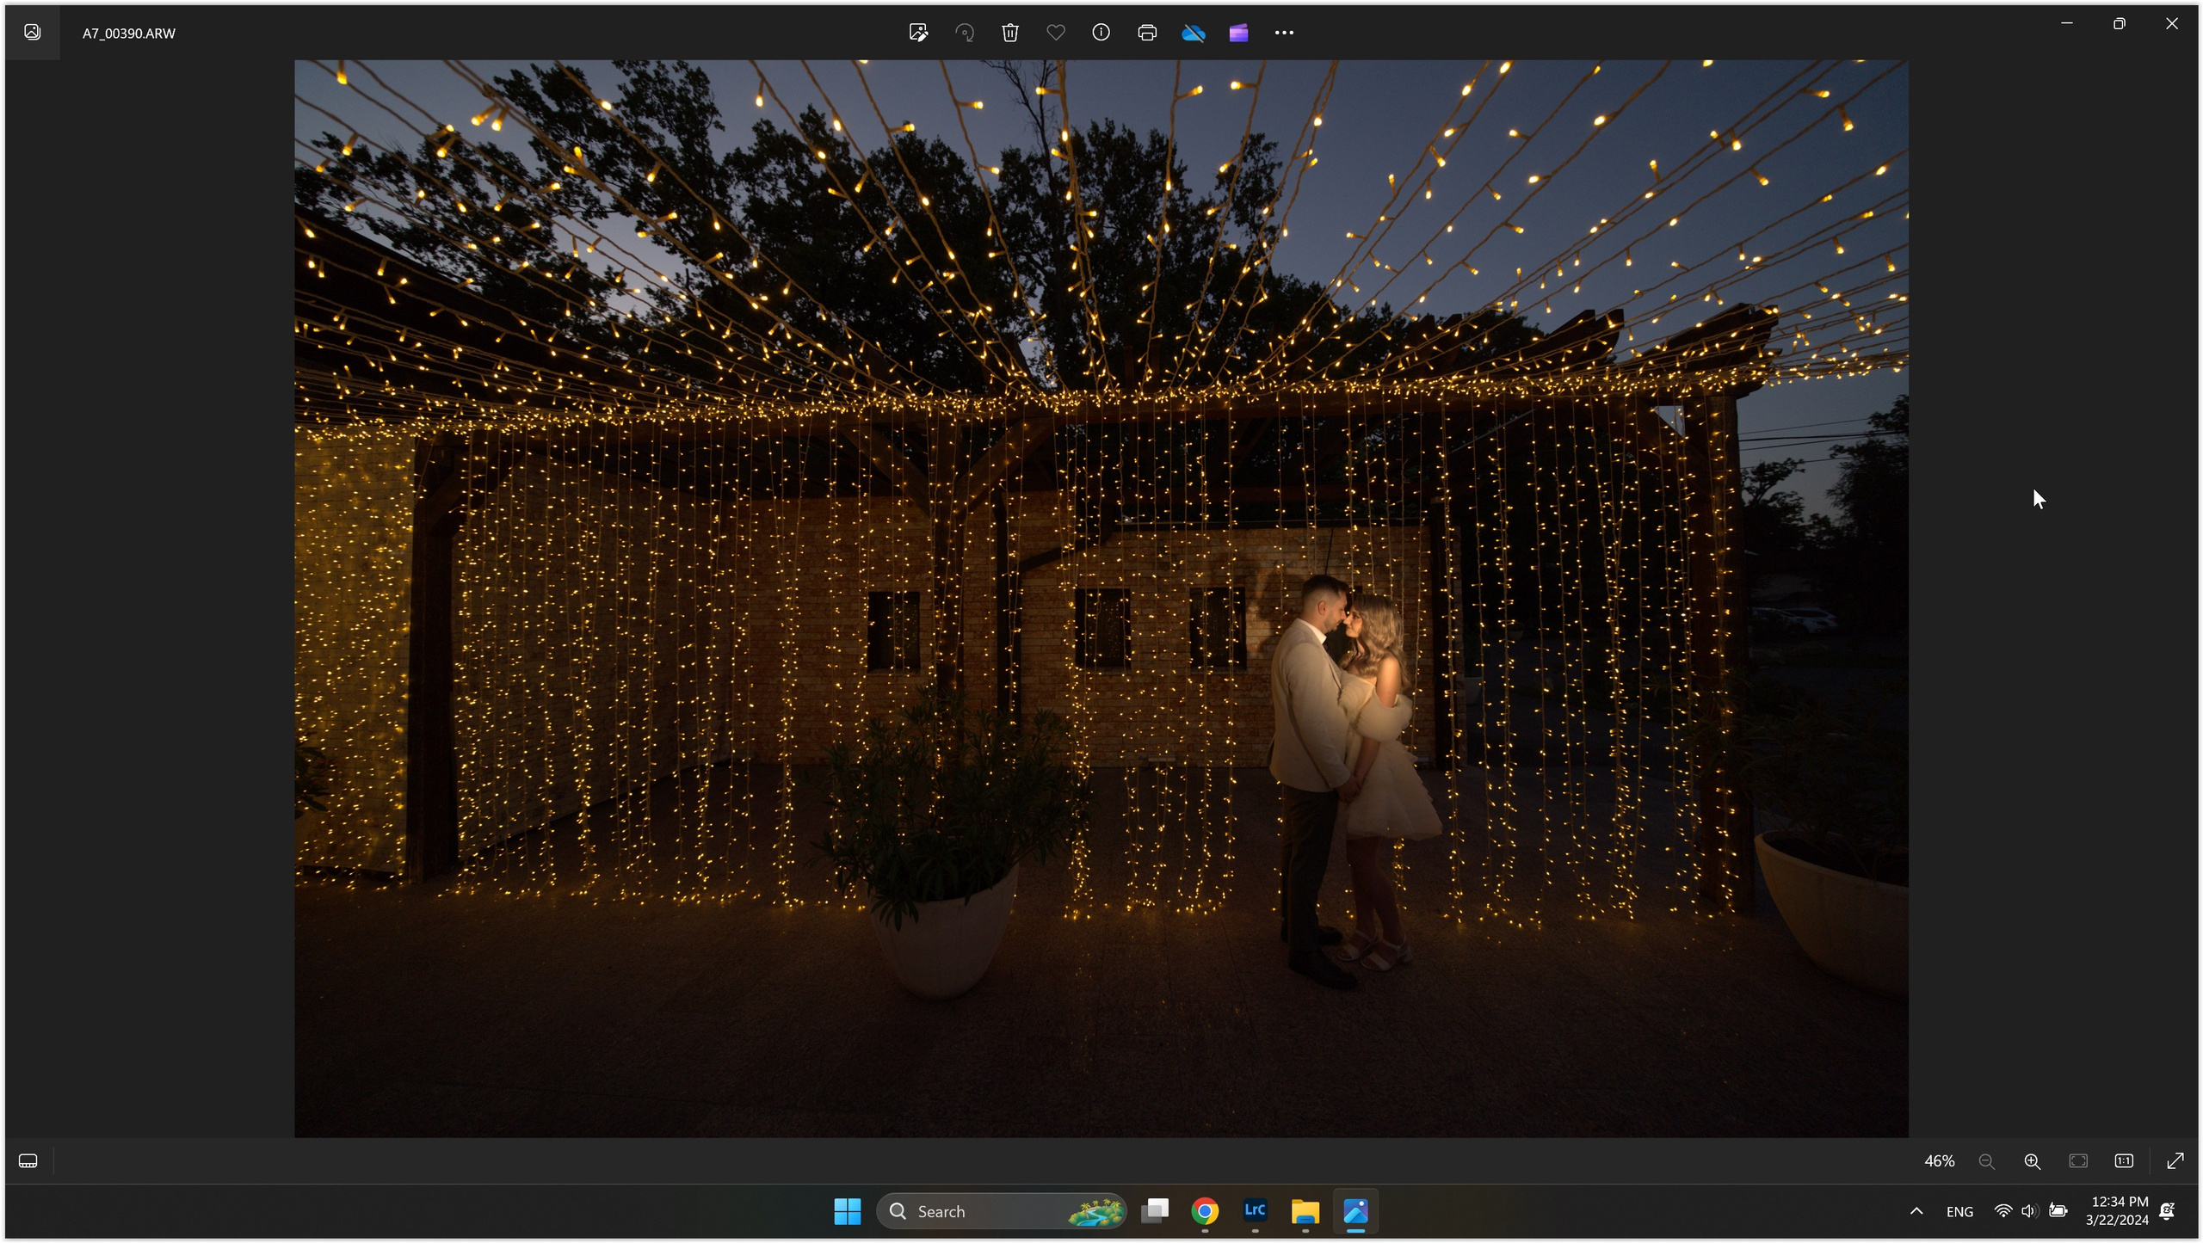The width and height of the screenshot is (2203, 1243).
Task: Click the zoom in magnifier
Action: coord(2032,1161)
